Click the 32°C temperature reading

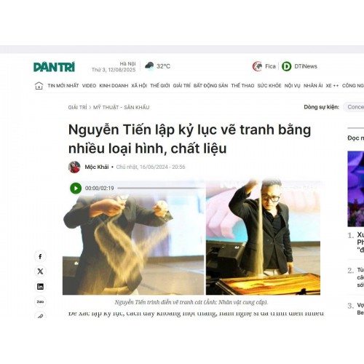163,66
